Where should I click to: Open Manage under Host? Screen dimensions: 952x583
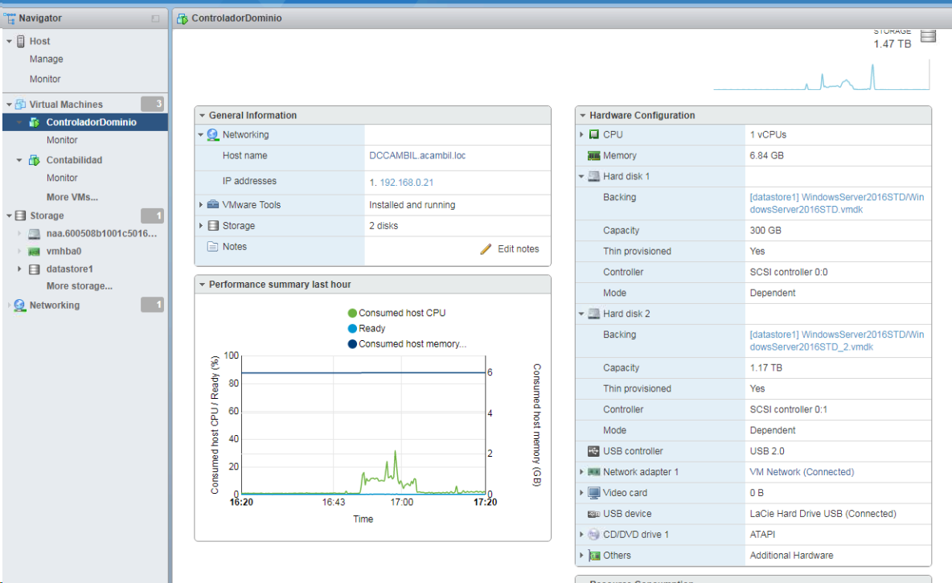[46, 60]
